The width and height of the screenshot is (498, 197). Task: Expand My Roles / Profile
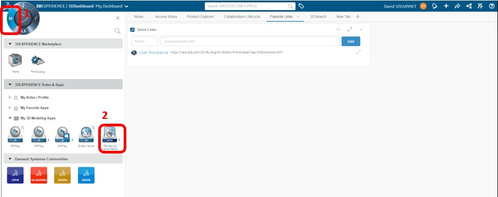tap(10, 97)
